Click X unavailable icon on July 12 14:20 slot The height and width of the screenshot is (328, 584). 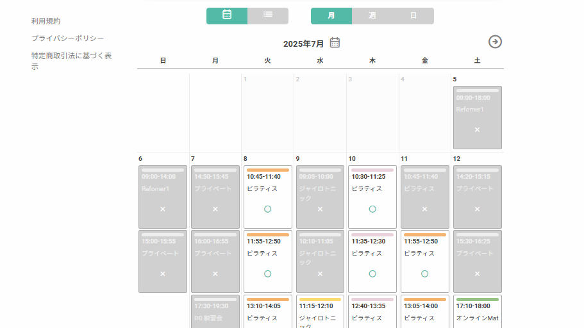(477, 209)
